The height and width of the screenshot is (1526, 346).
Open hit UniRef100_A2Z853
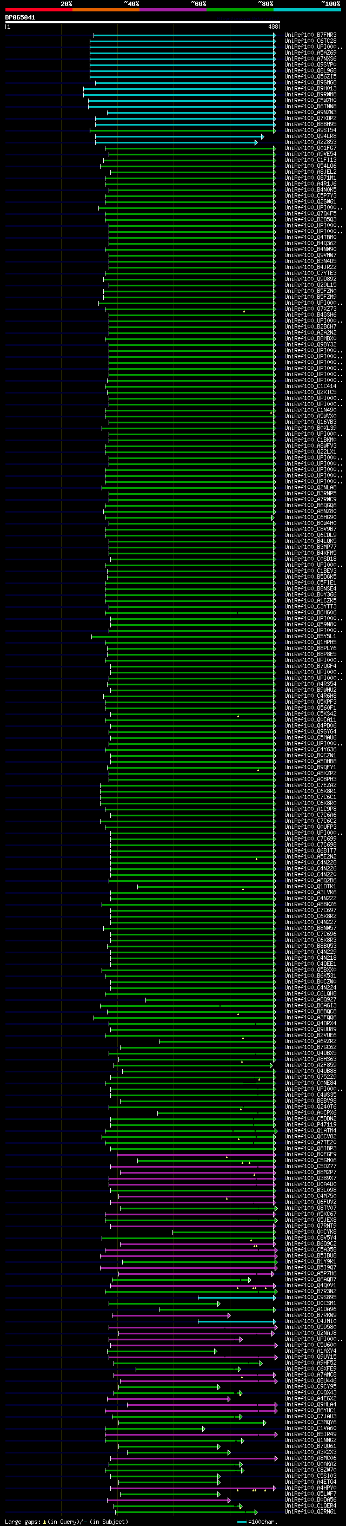point(310,142)
